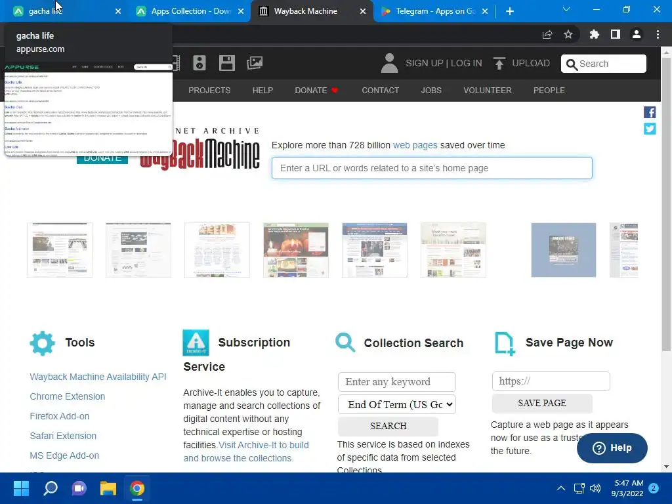Open the Internet Archive audio media icon
The width and height of the screenshot is (672, 504).
(199, 63)
